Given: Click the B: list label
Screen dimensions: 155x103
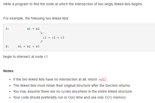Looking at the screenshot, I should tap(7, 46).
